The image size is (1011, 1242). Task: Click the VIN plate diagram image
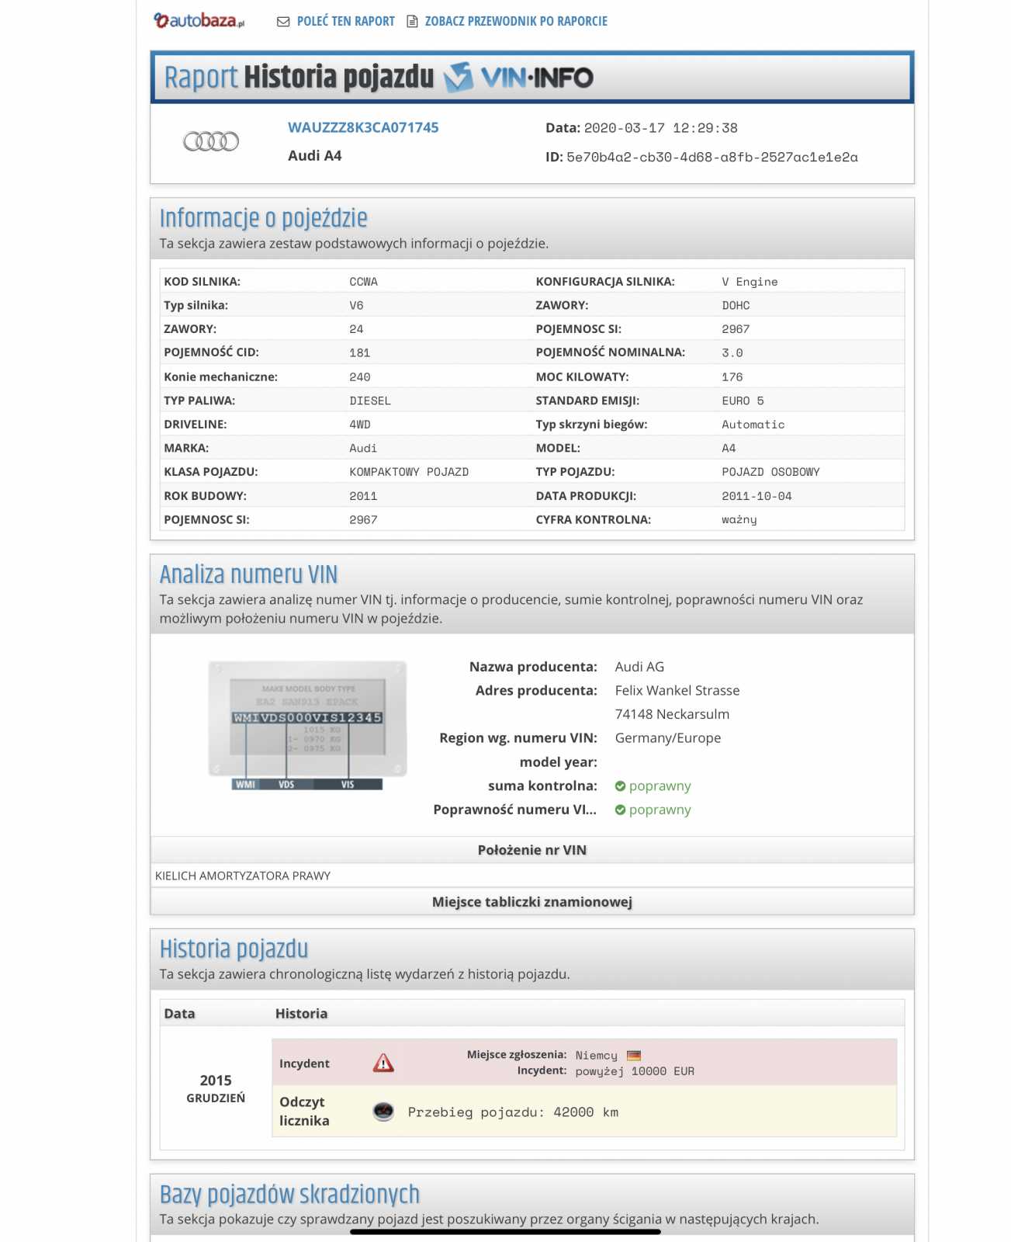point(307,725)
